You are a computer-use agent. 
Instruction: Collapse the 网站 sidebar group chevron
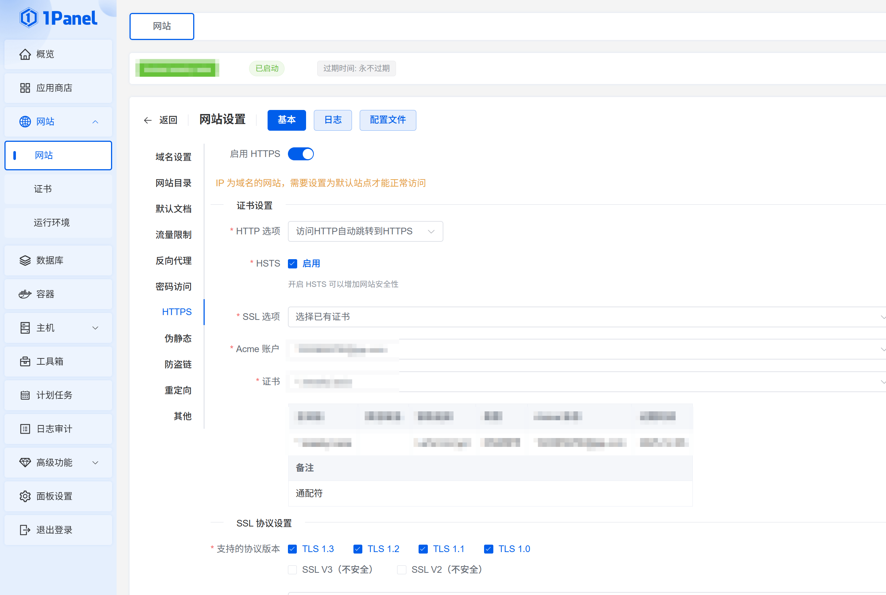(x=95, y=122)
